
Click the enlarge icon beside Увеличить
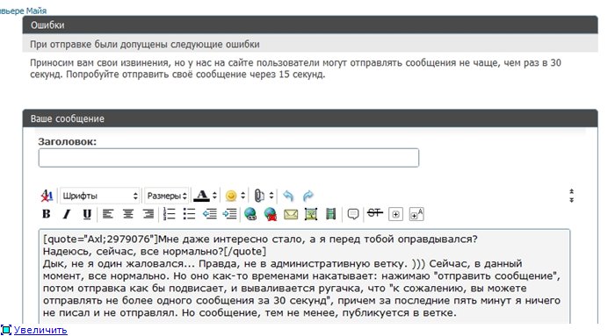[x=6, y=330]
